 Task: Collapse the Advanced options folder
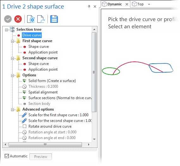pyautogui.click(x=12, y=110)
